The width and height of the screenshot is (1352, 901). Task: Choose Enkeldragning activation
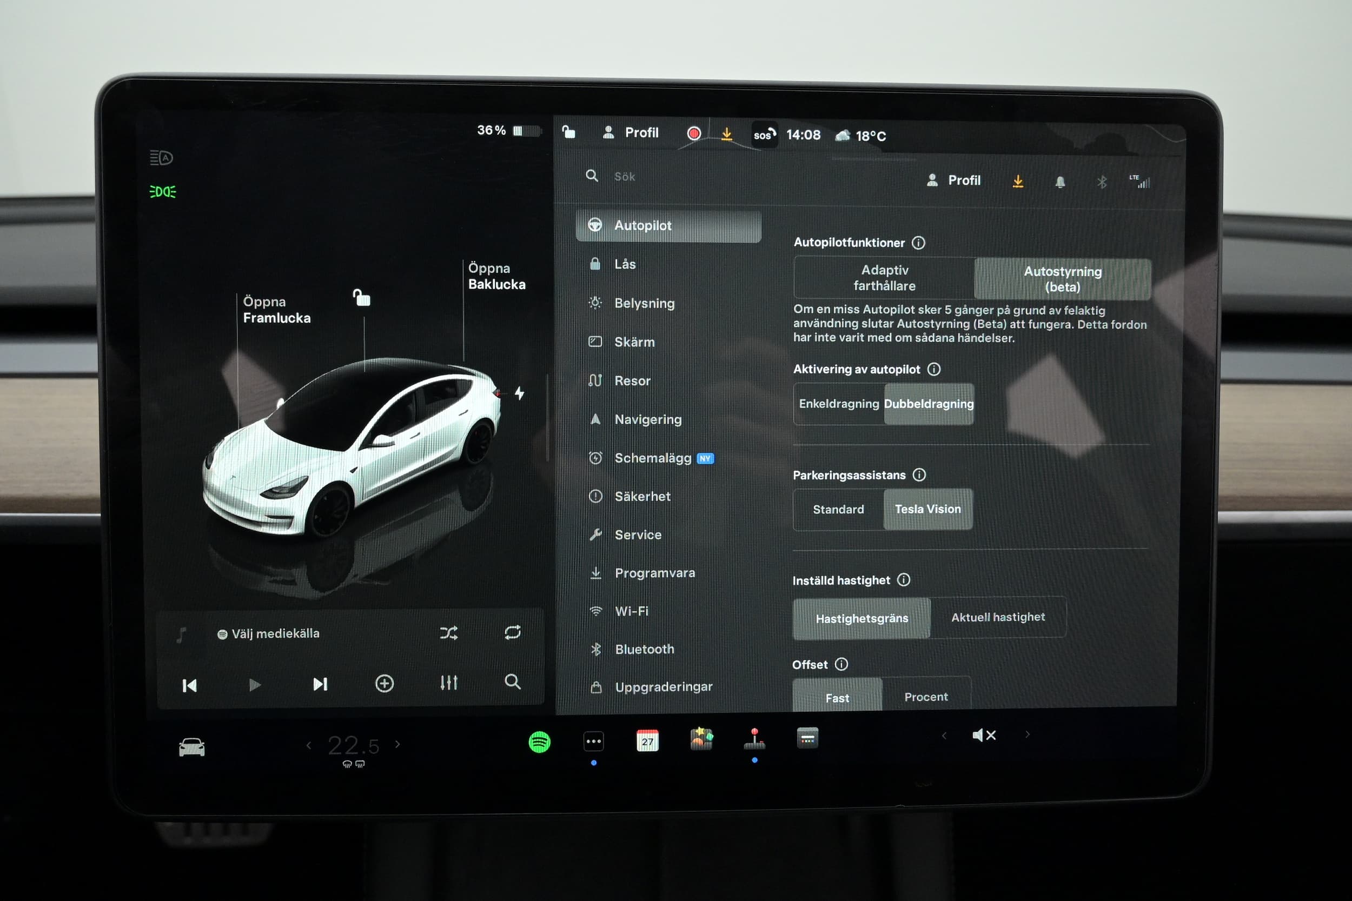coord(839,404)
